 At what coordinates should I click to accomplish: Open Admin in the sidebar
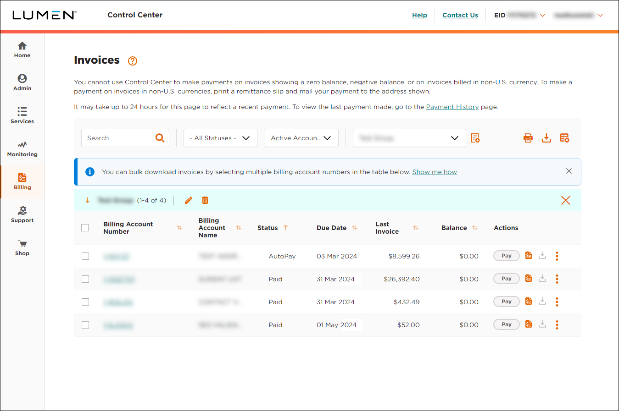[x=22, y=83]
